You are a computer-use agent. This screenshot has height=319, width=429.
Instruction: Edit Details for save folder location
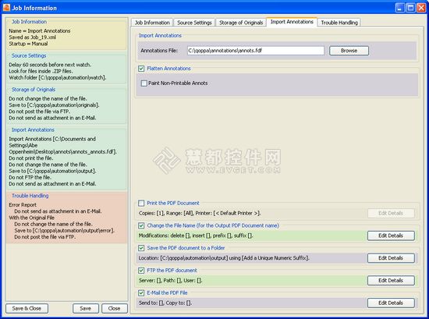tap(391, 258)
